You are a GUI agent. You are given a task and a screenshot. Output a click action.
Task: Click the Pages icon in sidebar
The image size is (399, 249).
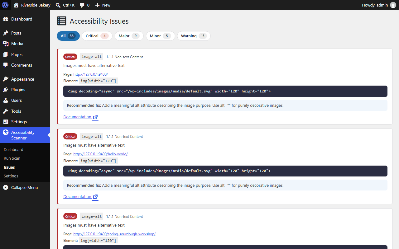pyautogui.click(x=6, y=54)
